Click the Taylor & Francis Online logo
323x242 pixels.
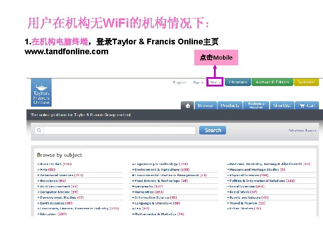point(41,93)
